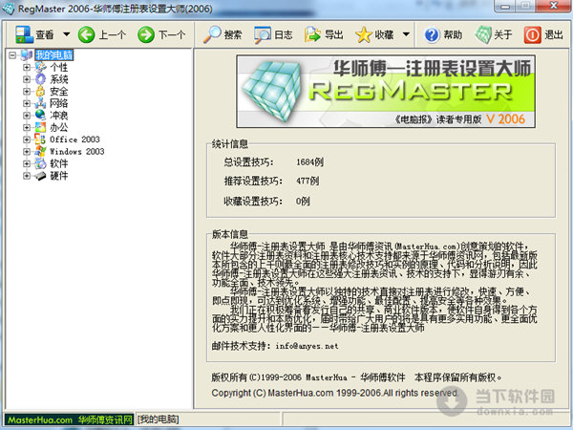The image size is (573, 430).
Task: Click the info@anyes.net support email
Action: (x=307, y=346)
